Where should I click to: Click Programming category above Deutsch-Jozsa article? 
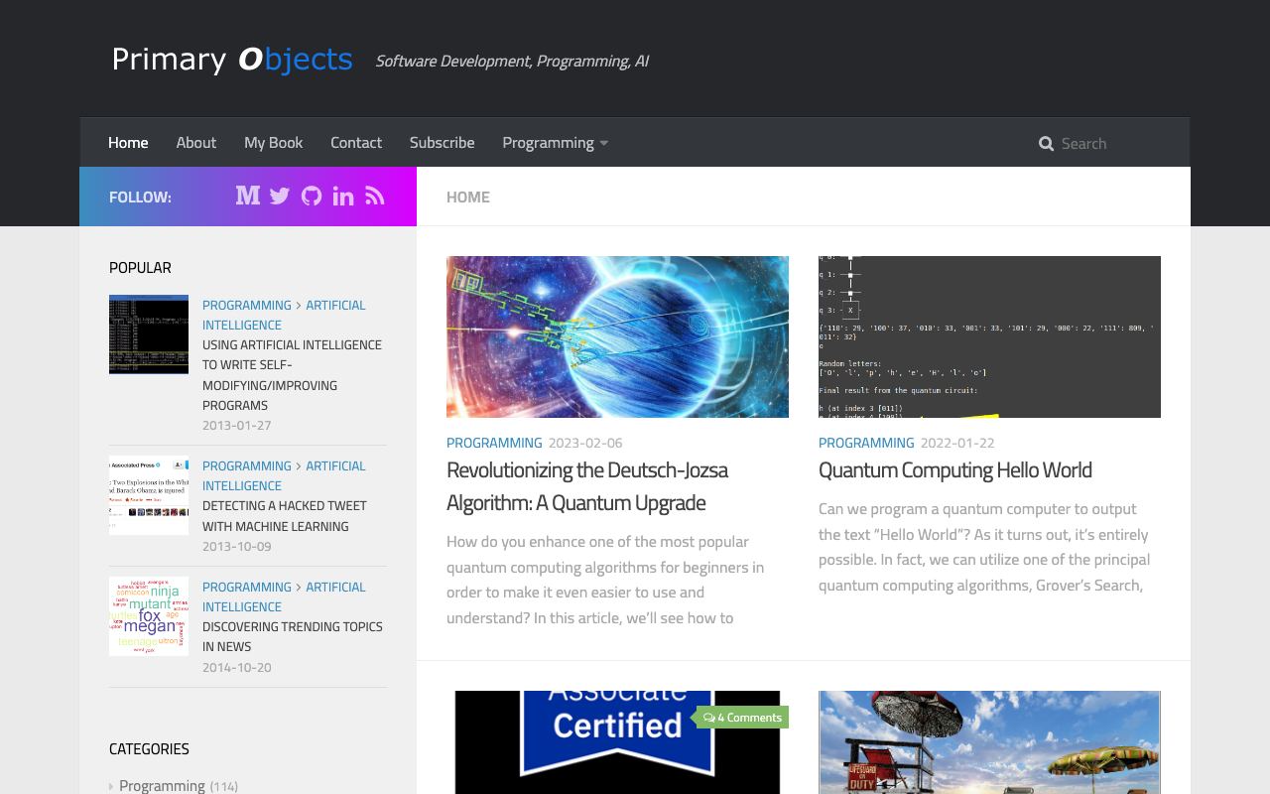(494, 443)
